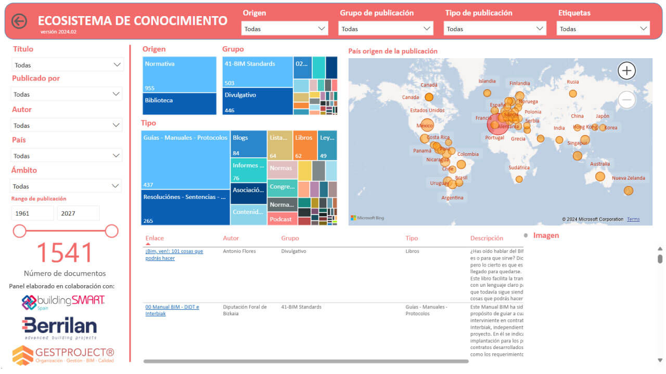The height and width of the screenshot is (374, 666).
Task: Open the Publicado por dropdown
Action: (x=67, y=94)
